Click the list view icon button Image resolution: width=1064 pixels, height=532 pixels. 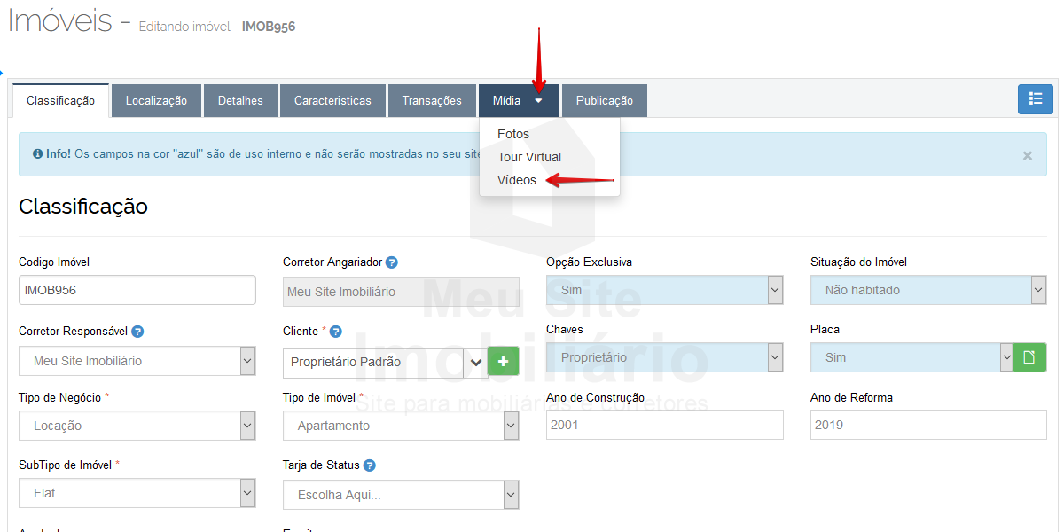1035,99
